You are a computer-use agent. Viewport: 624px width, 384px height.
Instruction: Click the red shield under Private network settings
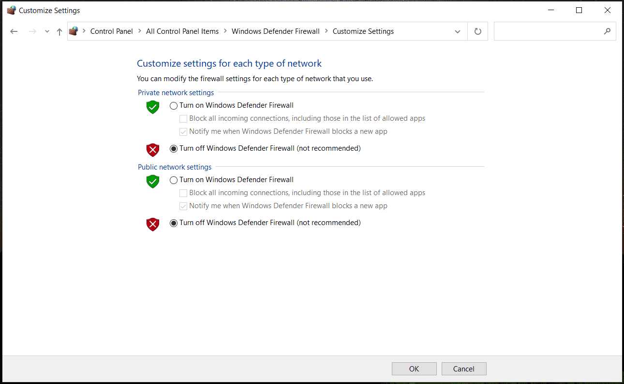(152, 150)
